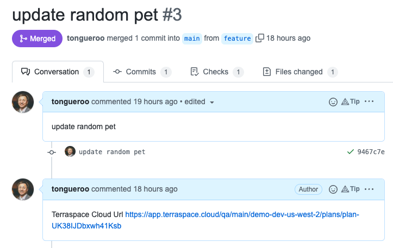This screenshot has height=248, width=393.
Task: Open Tip on first comment header
Action: [x=351, y=101]
